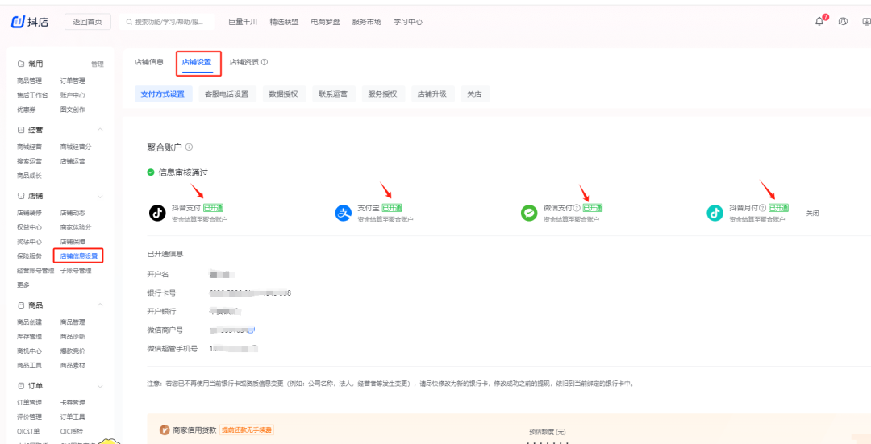The width and height of the screenshot is (871, 444).
Task: Click the 微信支付 WeChat icon
Action: pos(529,213)
